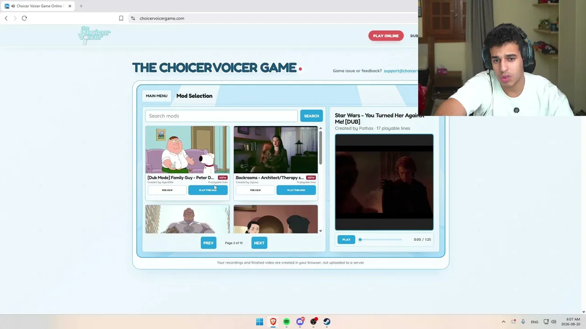Screen dimensions: 586x329
Task: Go back in the browser
Action: click(x=6, y=18)
